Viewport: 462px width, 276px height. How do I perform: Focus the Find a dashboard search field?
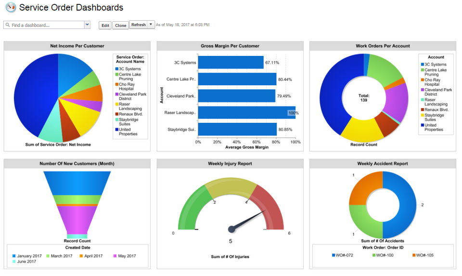[44, 25]
